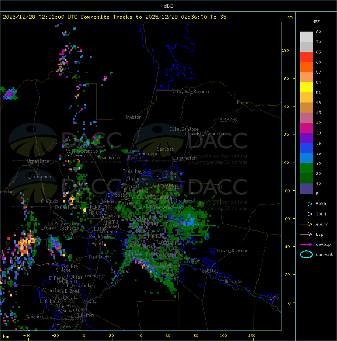Click the Potrerillos map label
This screenshot has height=341, width=337.
(x=68, y=224)
